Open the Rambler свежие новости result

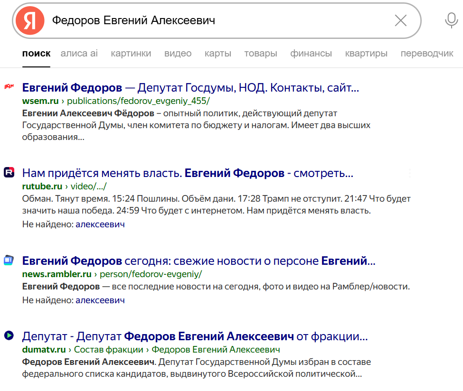pyautogui.click(x=198, y=261)
